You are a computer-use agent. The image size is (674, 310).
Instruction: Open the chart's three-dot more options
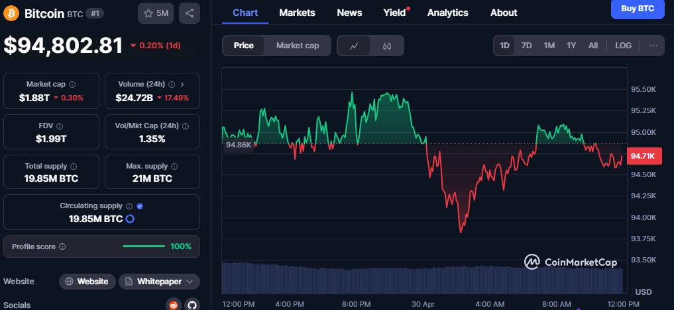tap(653, 46)
